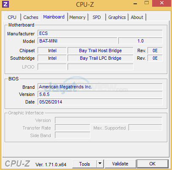Screen dimensions: 172x170
Task: Select Bay Trail LPC Bridge text
Action: pos(101,58)
